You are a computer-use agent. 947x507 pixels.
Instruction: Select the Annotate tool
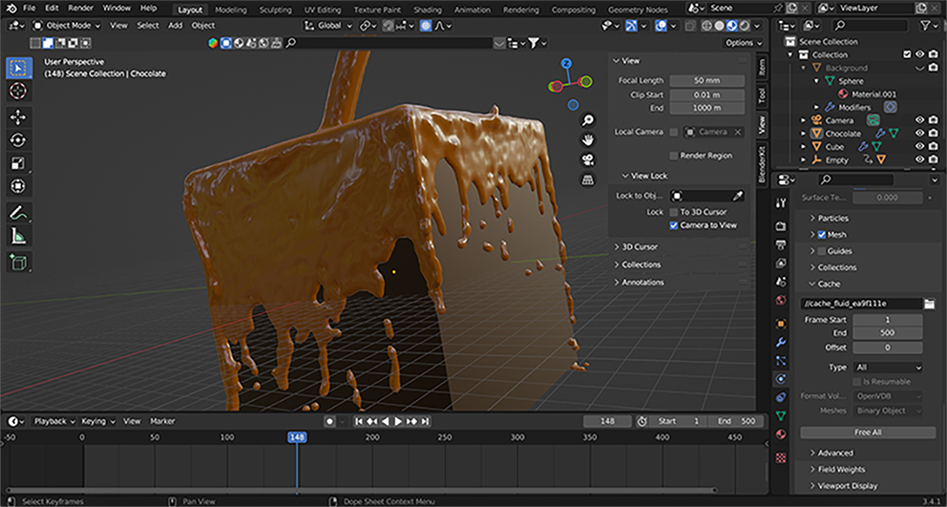point(18,212)
